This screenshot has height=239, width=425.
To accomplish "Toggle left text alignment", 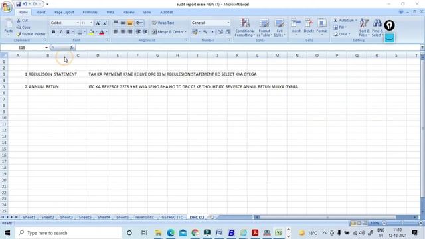I will pos(116,32).
